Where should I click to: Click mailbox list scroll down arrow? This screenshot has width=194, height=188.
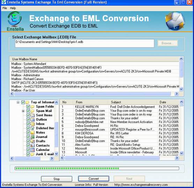click(181, 89)
